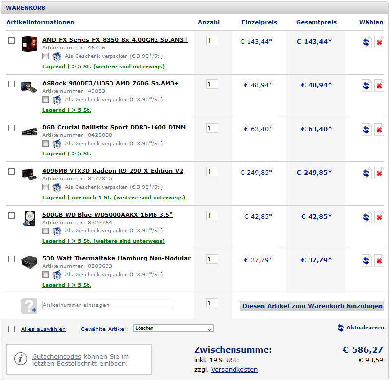Open the Radeon R9 290 product thumbnail
The height and width of the screenshot is (380, 390).
(x=29, y=174)
